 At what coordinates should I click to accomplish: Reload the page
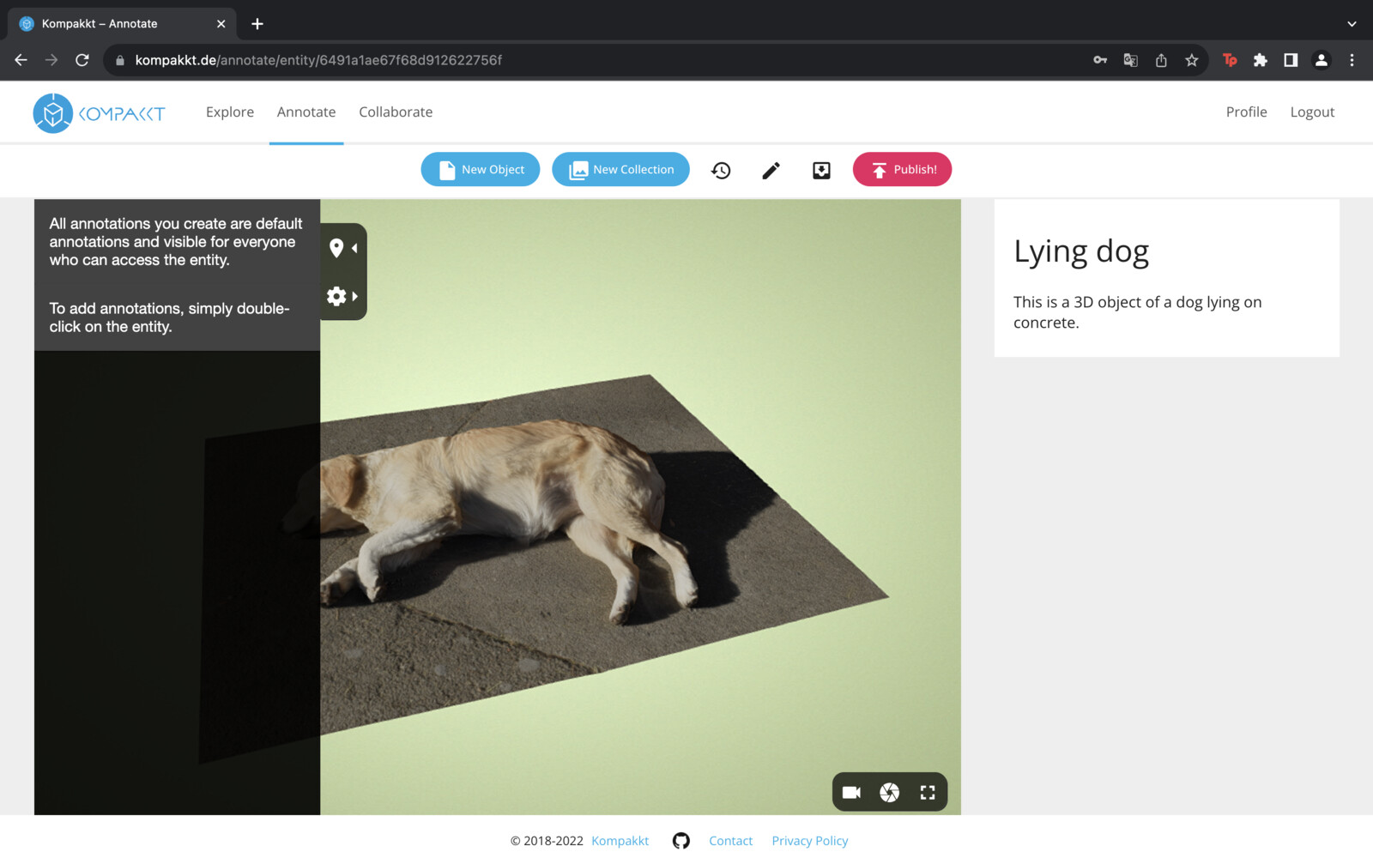(82, 60)
